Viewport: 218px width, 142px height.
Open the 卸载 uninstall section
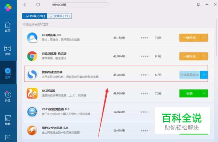pos(8,120)
